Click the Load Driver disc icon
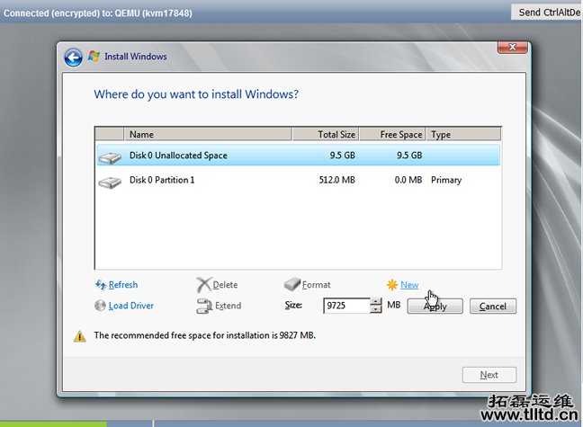The width and height of the screenshot is (583, 427). pos(101,306)
